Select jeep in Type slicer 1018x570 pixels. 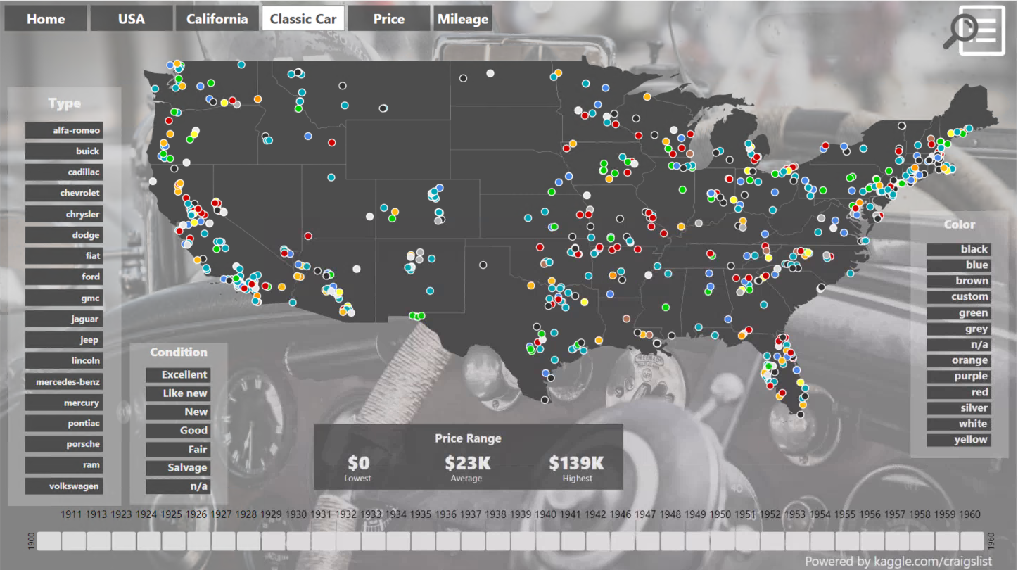(64, 340)
